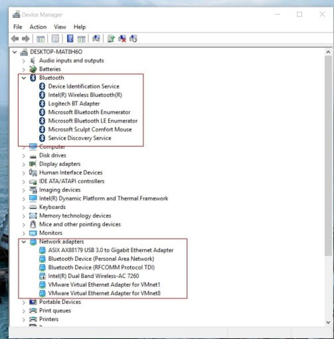334x339 pixels.
Task: Click the Audio inputs and outputs speaker icon
Action: (33, 60)
